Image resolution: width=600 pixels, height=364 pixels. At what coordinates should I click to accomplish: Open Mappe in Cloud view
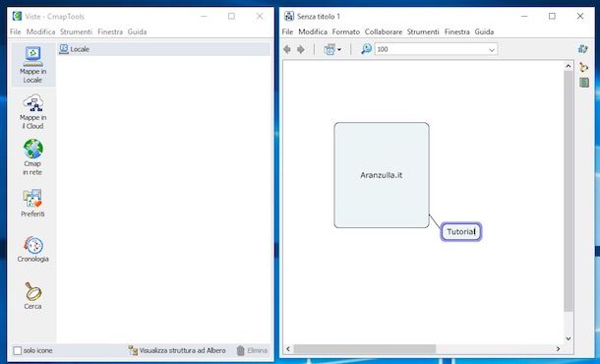(33, 111)
